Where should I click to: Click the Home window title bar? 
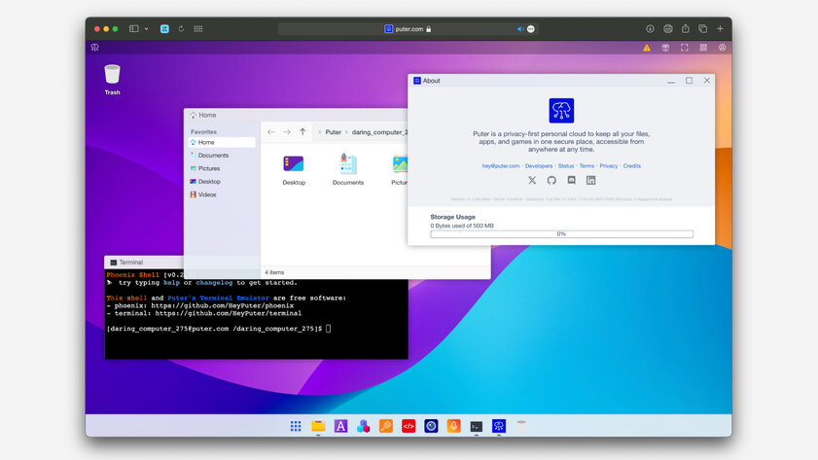point(296,116)
